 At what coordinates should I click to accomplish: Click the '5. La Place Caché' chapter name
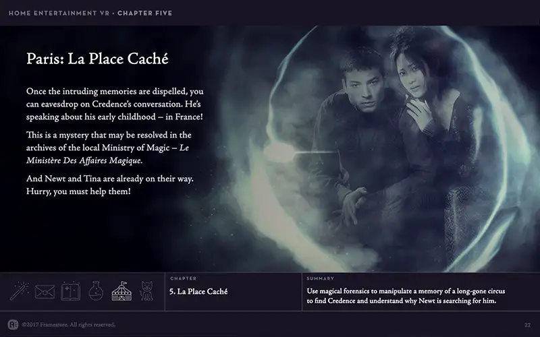[x=198, y=292]
